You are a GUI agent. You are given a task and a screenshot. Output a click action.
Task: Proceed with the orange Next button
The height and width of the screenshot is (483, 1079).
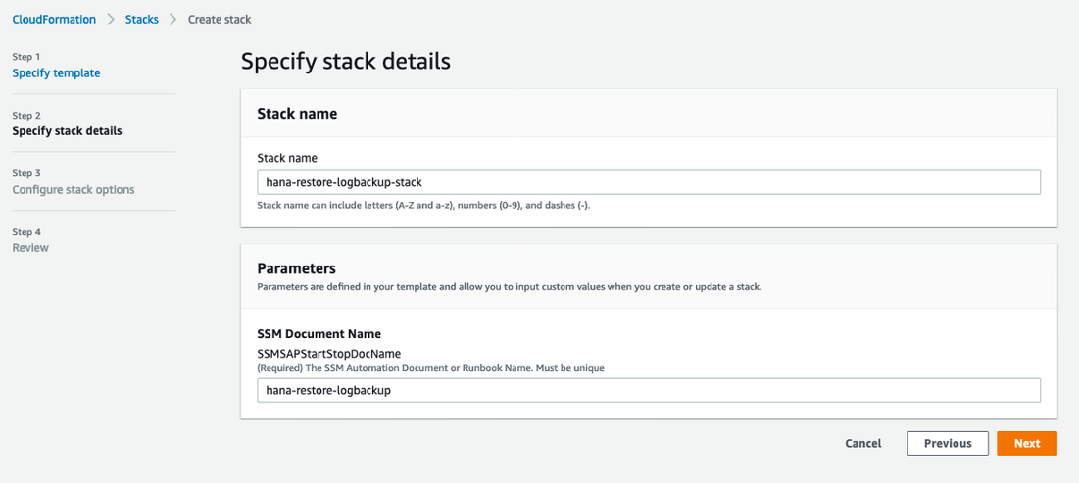coord(1027,443)
